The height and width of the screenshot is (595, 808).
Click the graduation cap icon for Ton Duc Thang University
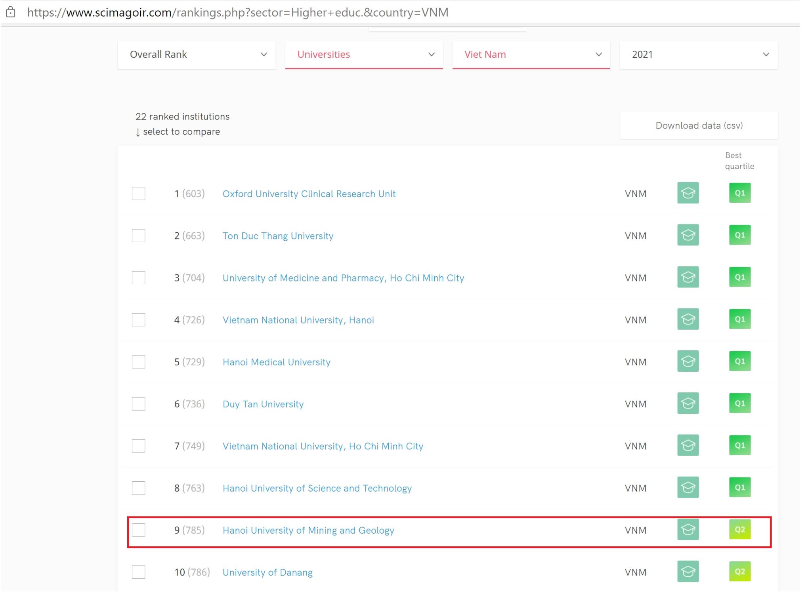point(688,235)
